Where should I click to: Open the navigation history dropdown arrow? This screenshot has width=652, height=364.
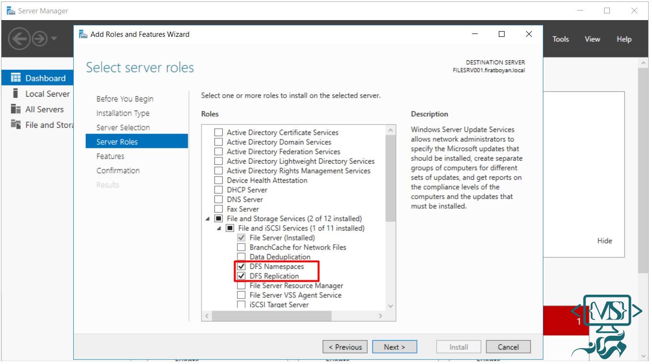[53, 38]
